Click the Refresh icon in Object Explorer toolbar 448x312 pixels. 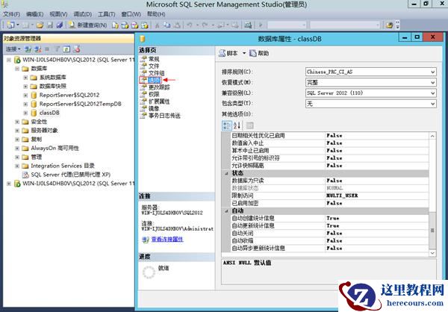pos(66,49)
